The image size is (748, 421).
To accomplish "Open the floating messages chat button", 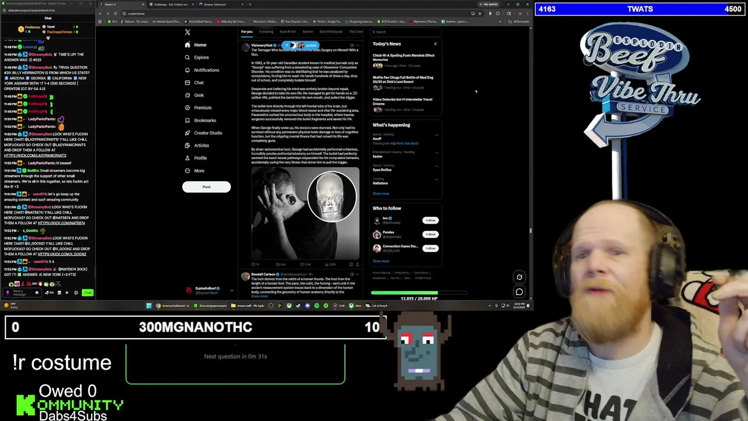I will (519, 291).
